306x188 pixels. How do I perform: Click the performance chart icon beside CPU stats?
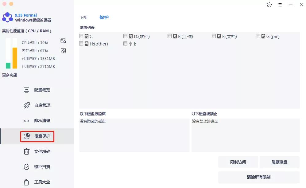(x=63, y=41)
